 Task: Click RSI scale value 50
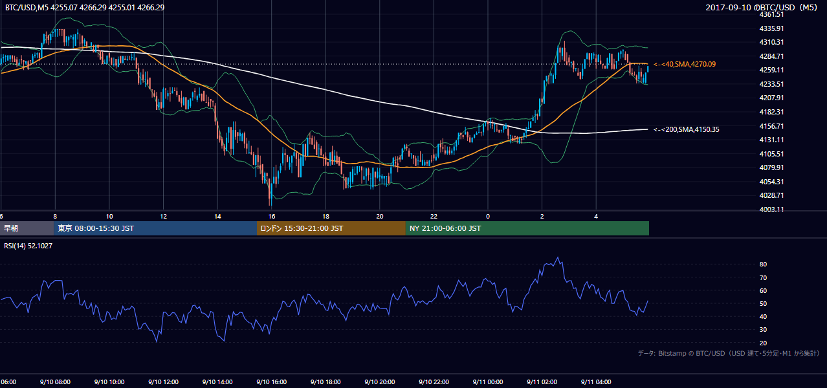pos(763,303)
